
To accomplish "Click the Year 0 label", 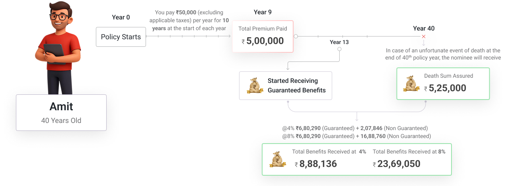I will pos(121,17).
